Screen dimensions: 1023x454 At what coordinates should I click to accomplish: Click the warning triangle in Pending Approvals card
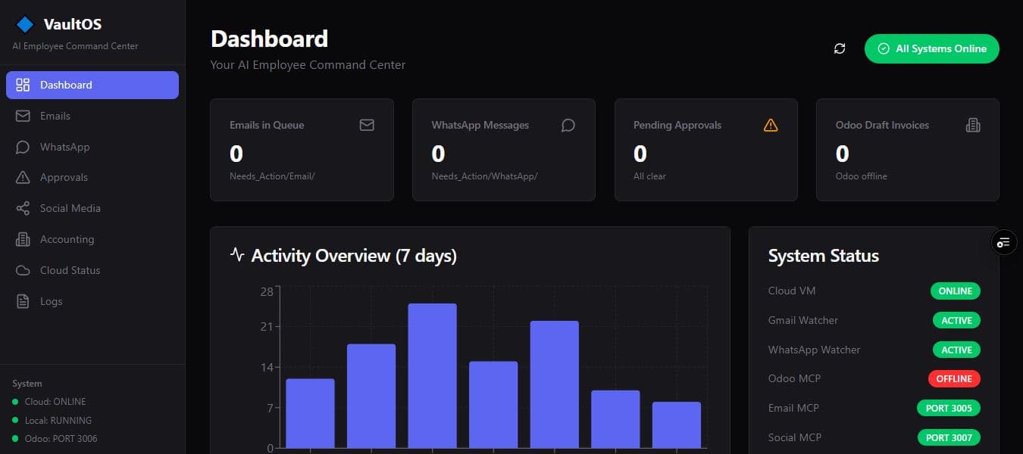coord(771,125)
